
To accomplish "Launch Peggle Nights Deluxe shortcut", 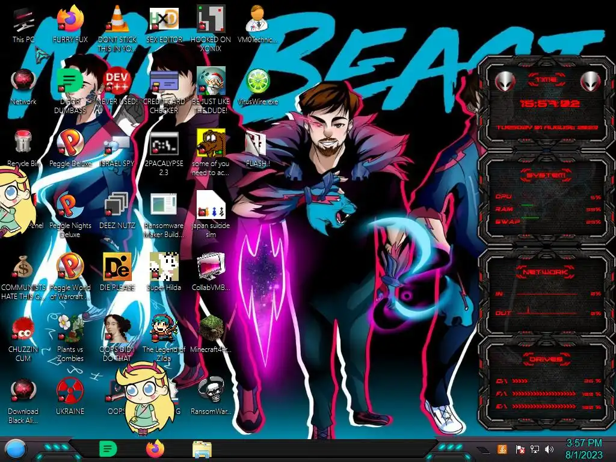I will point(70,215).
